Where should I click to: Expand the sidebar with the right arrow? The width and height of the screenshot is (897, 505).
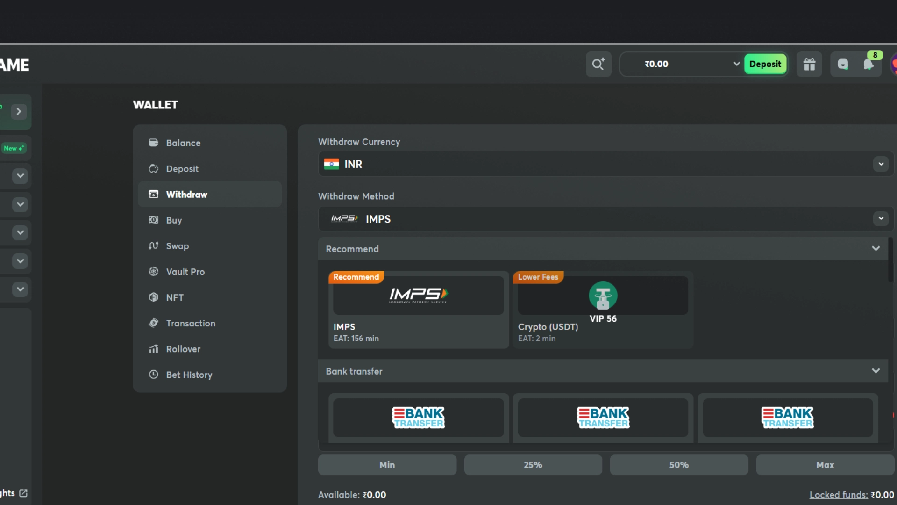click(x=19, y=111)
